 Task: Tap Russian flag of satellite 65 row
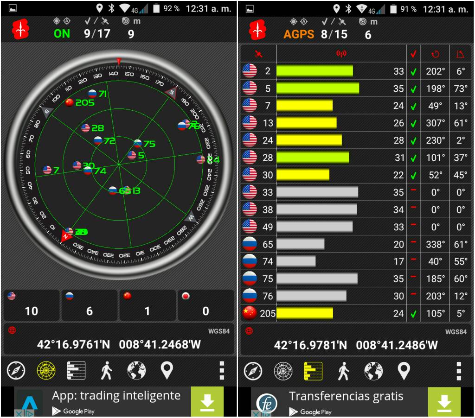[x=250, y=244]
